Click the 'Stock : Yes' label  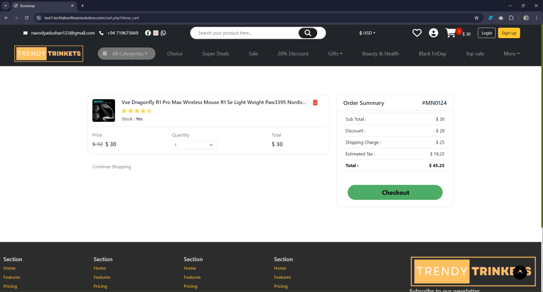pos(132,119)
